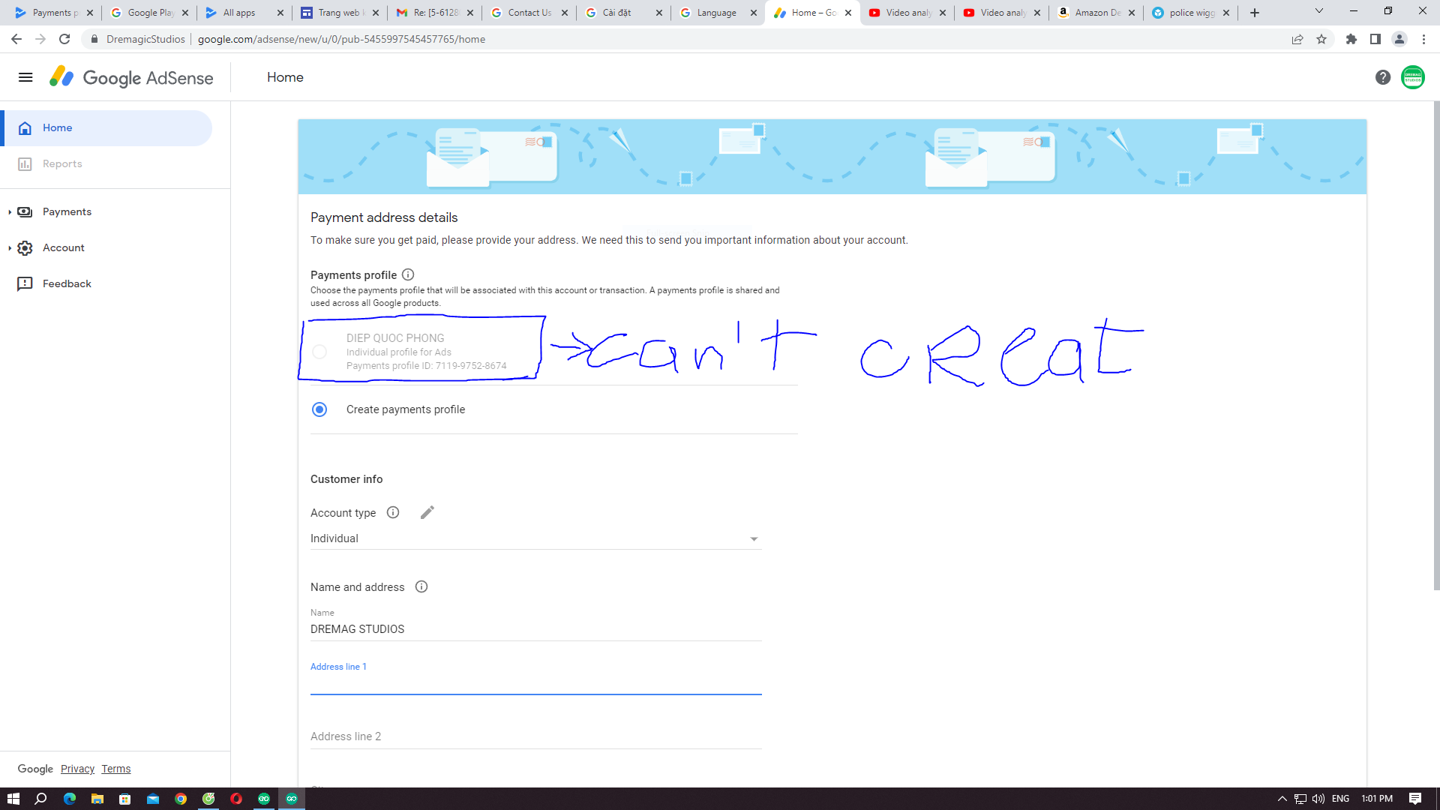This screenshot has width=1440, height=810.
Task: Expand the Account section in sidebar
Action: (10, 246)
